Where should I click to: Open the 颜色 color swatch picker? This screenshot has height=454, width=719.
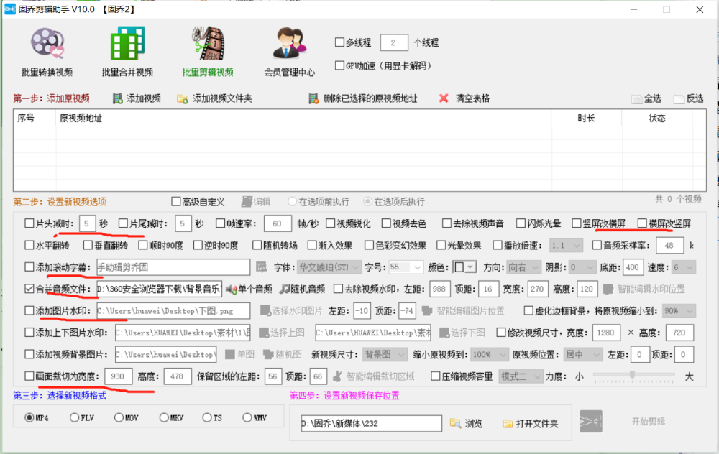[464, 267]
